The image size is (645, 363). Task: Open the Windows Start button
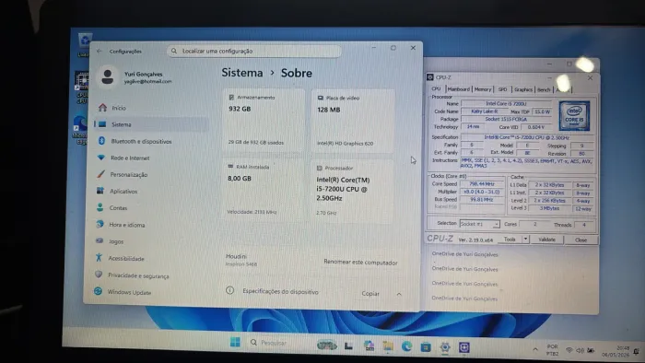[x=235, y=342]
